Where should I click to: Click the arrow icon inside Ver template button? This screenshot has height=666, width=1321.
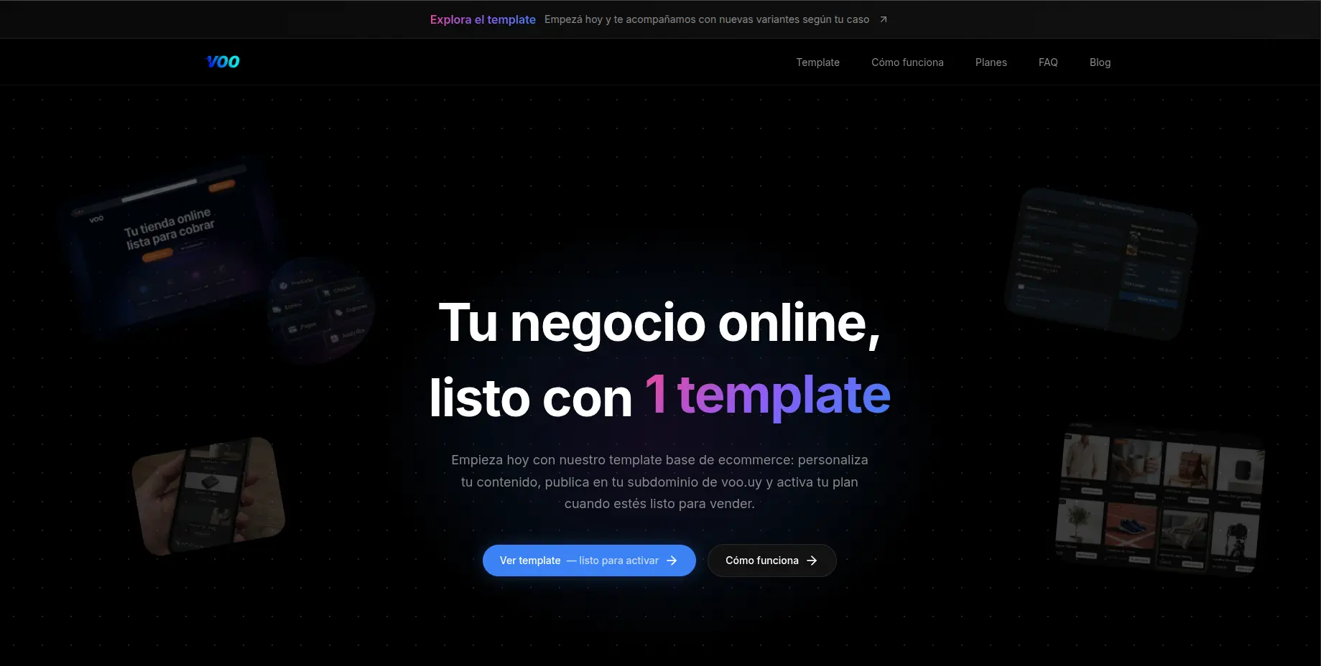click(672, 561)
